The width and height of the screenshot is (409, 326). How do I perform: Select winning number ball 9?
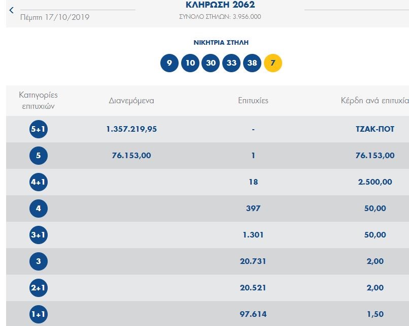pos(169,64)
